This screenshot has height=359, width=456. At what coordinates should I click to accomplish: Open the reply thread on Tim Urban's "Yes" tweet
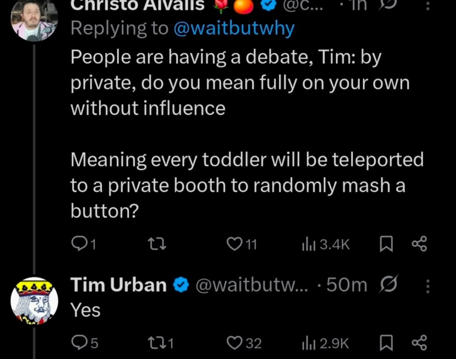(x=85, y=343)
